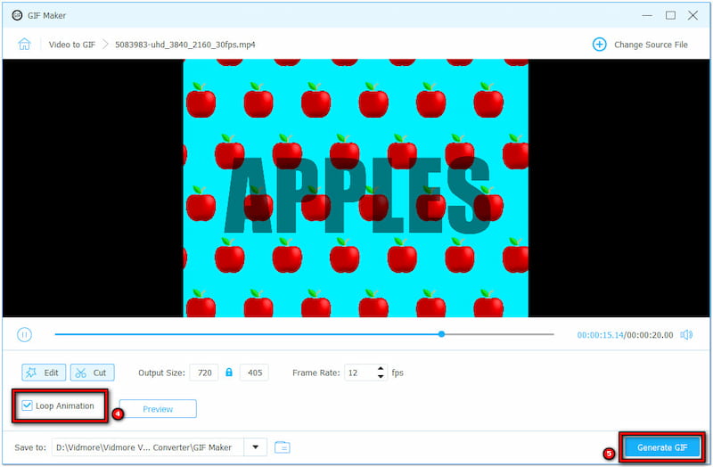Screen dimensions: 713x467
Task: Mute audio with the speaker icon
Action: [686, 335]
